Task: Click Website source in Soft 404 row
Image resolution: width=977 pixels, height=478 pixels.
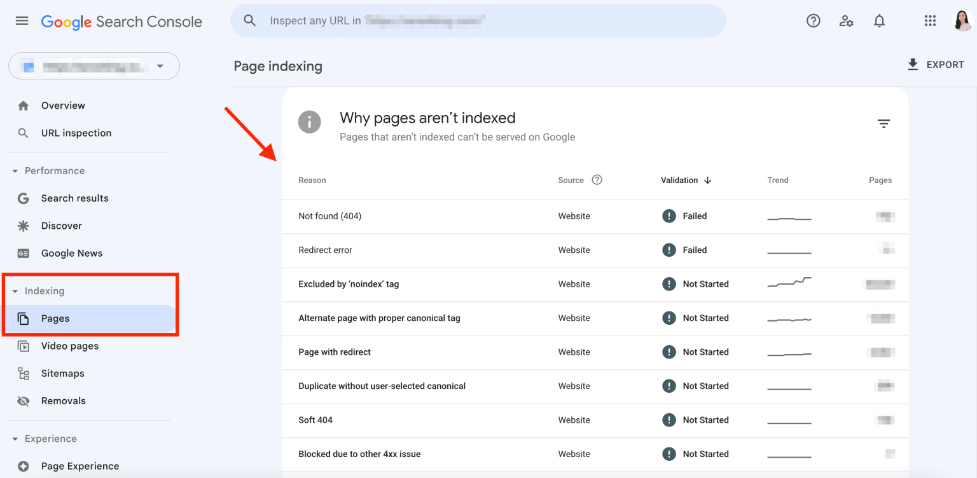Action: coord(574,420)
